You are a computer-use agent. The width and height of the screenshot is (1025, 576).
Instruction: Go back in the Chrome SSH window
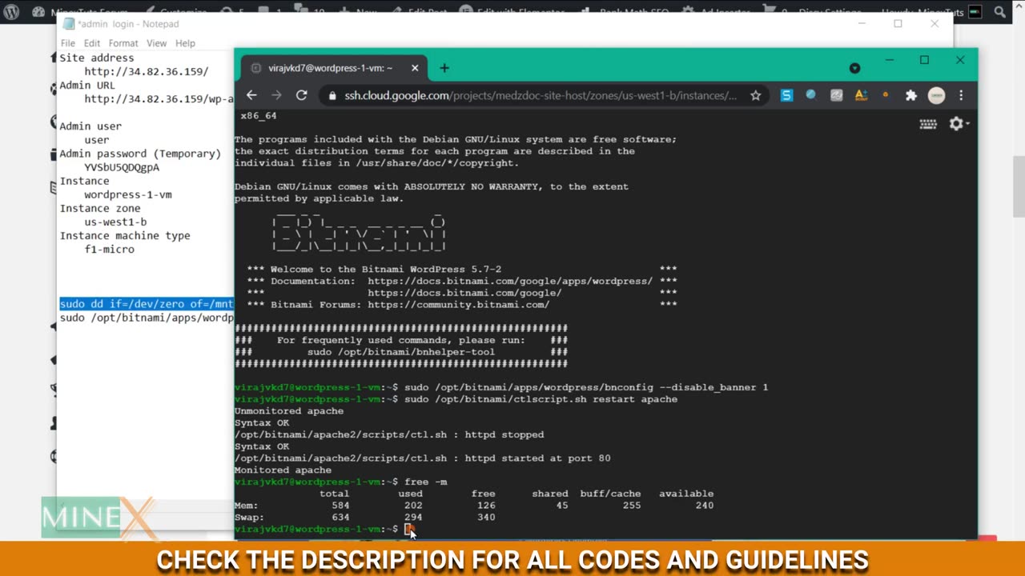(251, 95)
